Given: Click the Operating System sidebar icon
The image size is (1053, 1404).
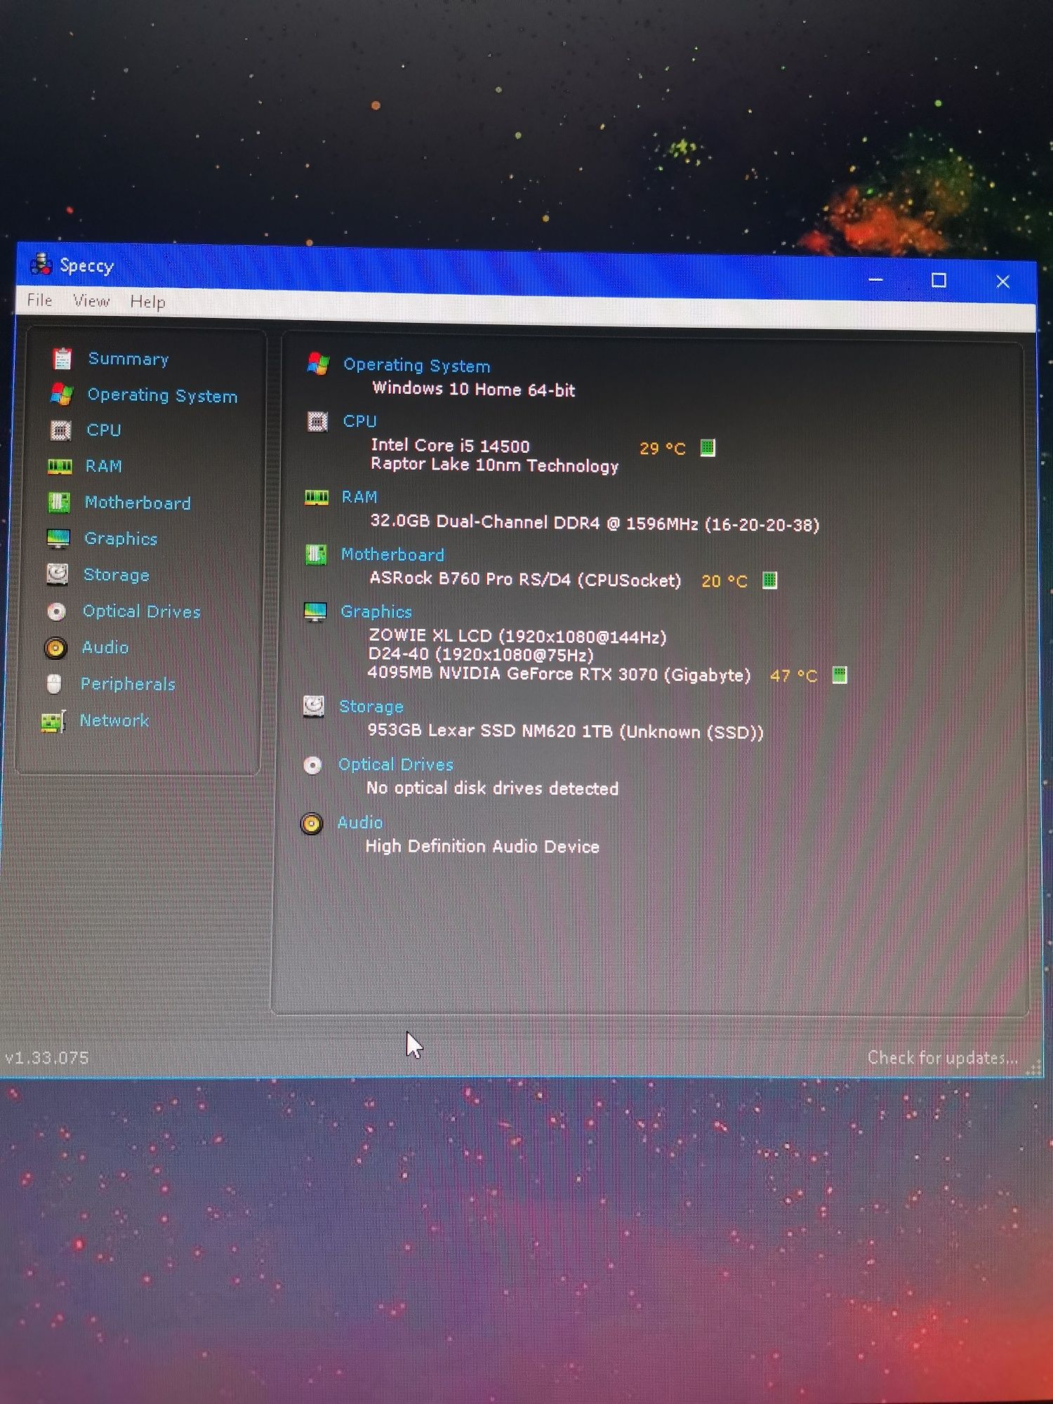Looking at the screenshot, I should 61,394.
